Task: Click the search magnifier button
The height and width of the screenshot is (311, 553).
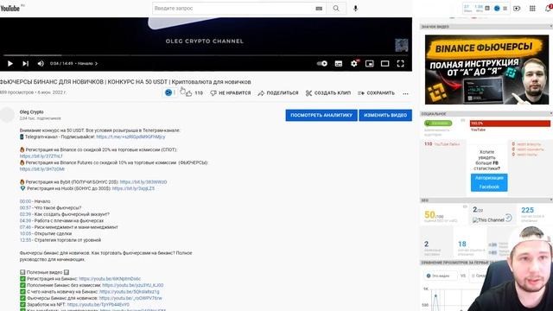Action: click(336, 8)
